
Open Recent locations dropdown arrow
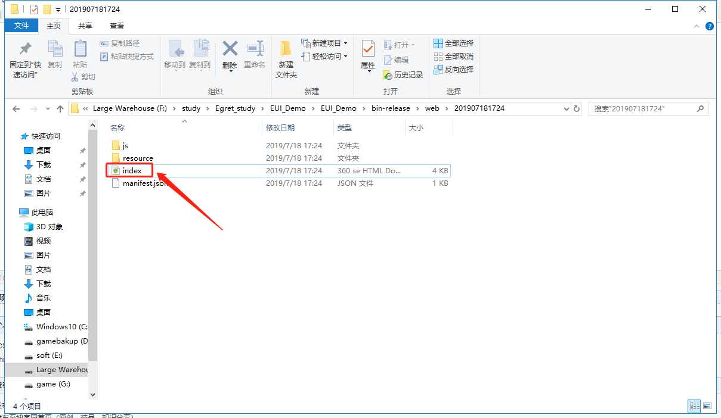pyautogui.click(x=48, y=109)
